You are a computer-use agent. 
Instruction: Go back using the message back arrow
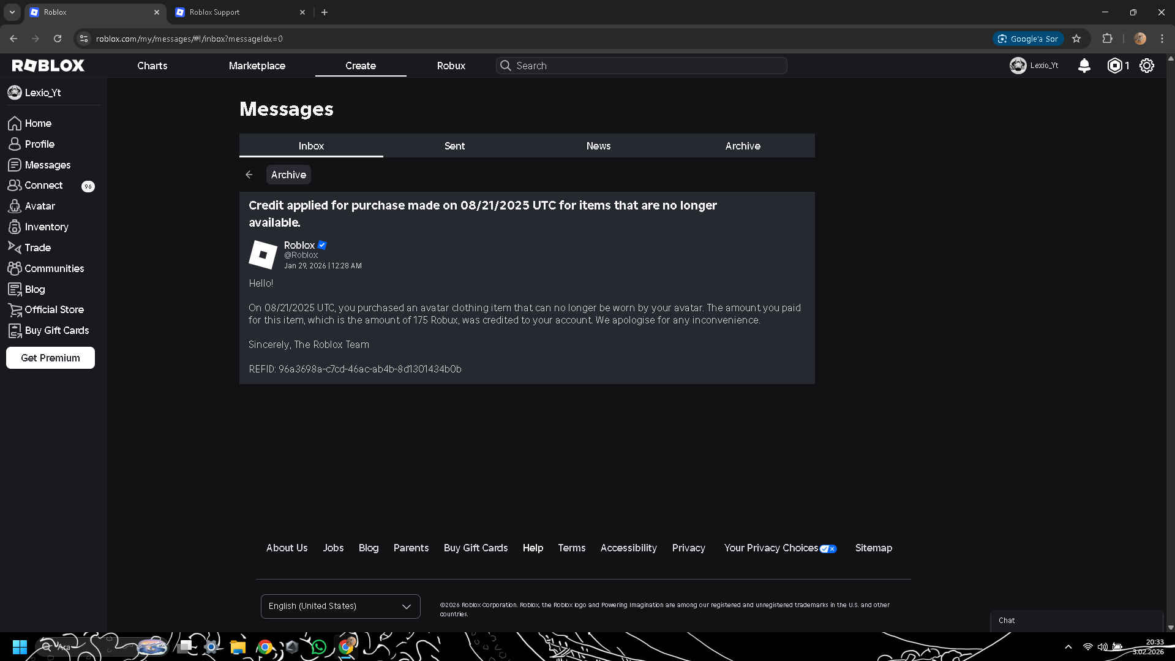[x=249, y=175]
